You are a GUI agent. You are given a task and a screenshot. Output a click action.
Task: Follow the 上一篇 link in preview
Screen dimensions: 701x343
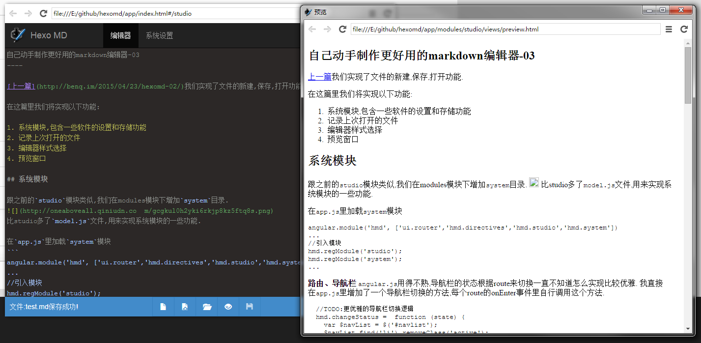tap(320, 77)
